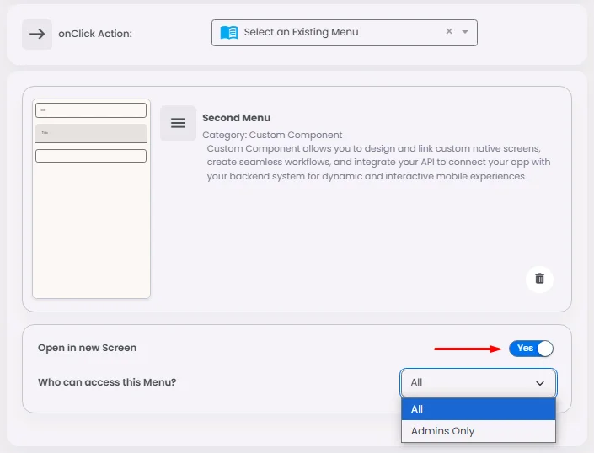Toggle off Open in new Screen switch
The width and height of the screenshot is (594, 453).
coord(532,348)
